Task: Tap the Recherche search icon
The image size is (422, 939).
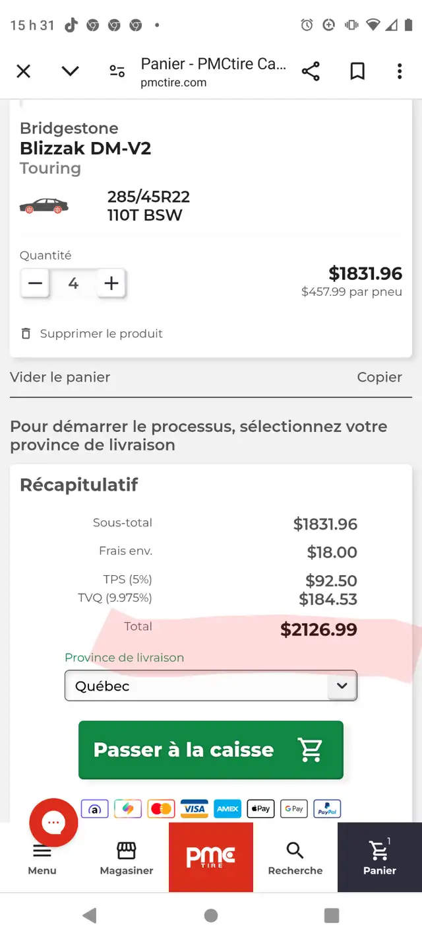Action: (x=295, y=851)
